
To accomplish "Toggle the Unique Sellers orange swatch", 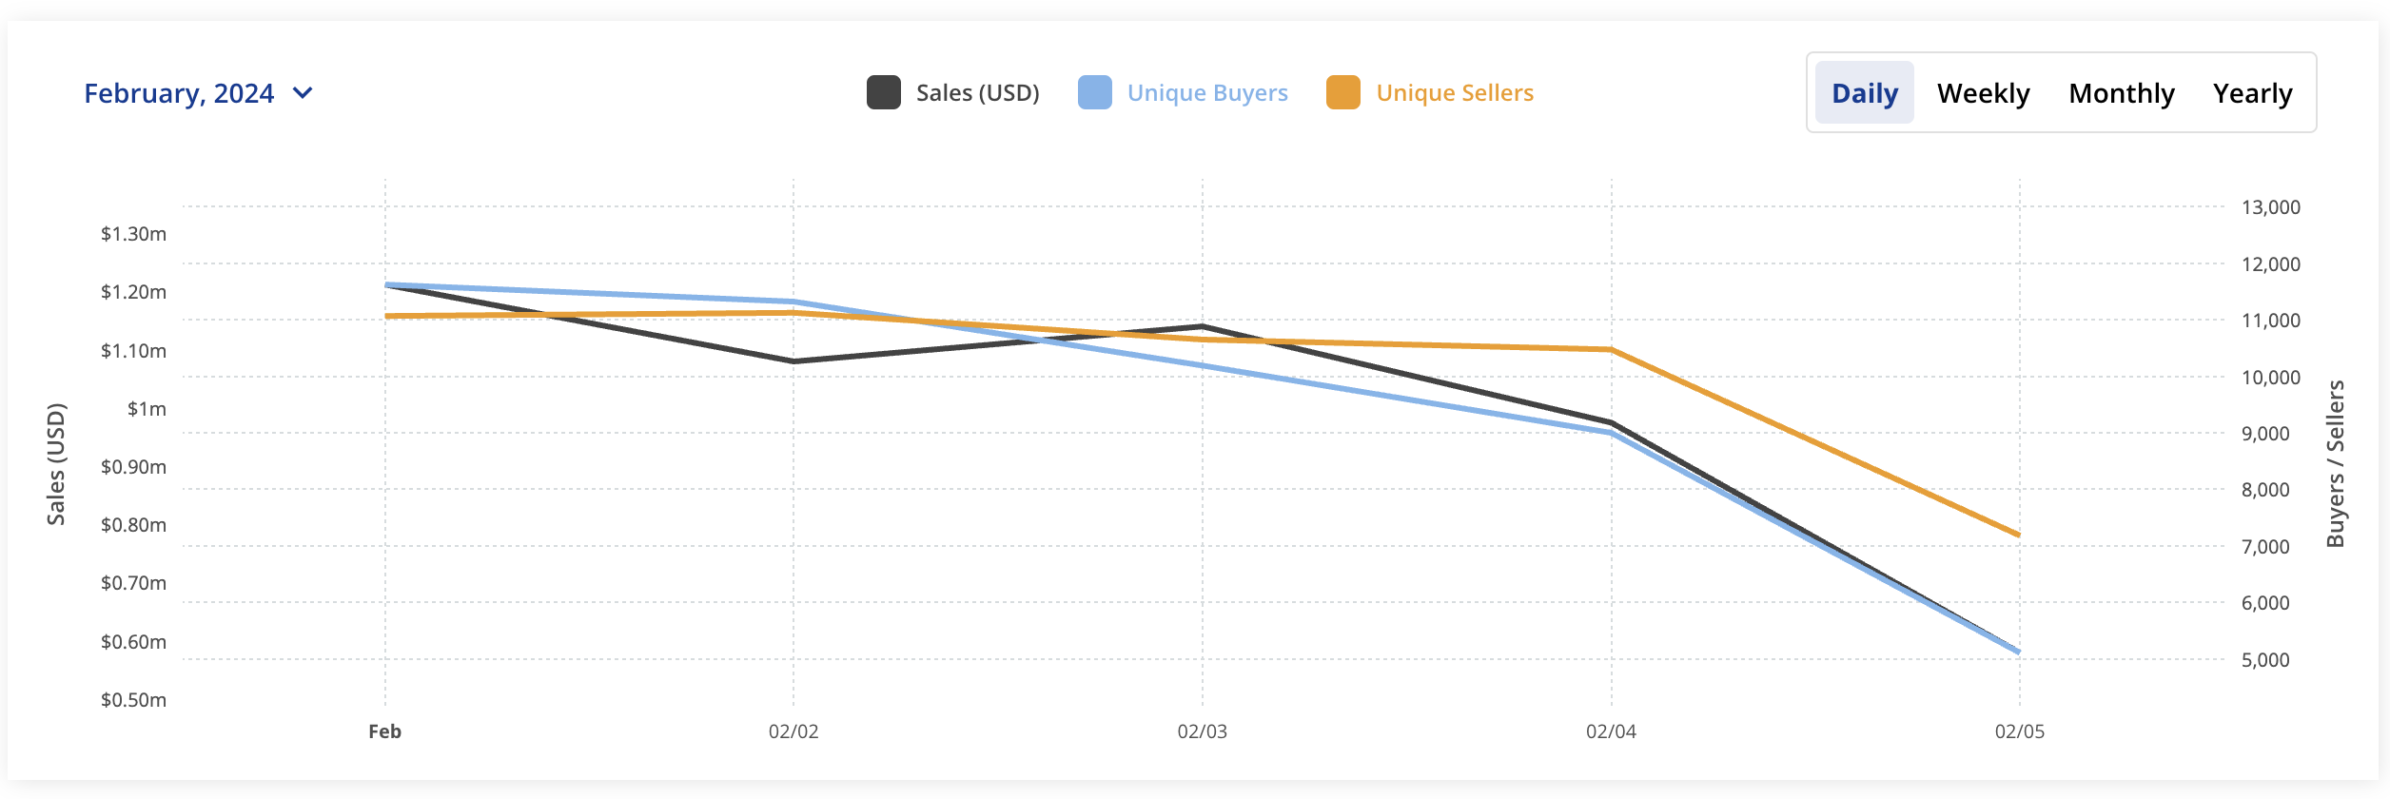I will (x=1343, y=93).
